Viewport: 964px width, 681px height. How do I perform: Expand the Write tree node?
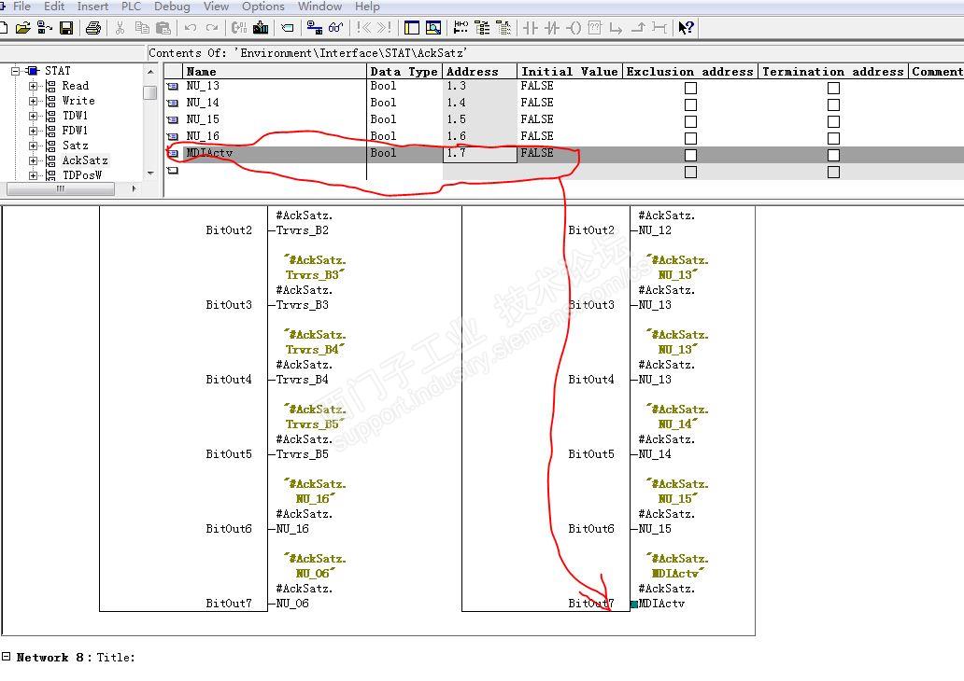pyautogui.click(x=34, y=101)
